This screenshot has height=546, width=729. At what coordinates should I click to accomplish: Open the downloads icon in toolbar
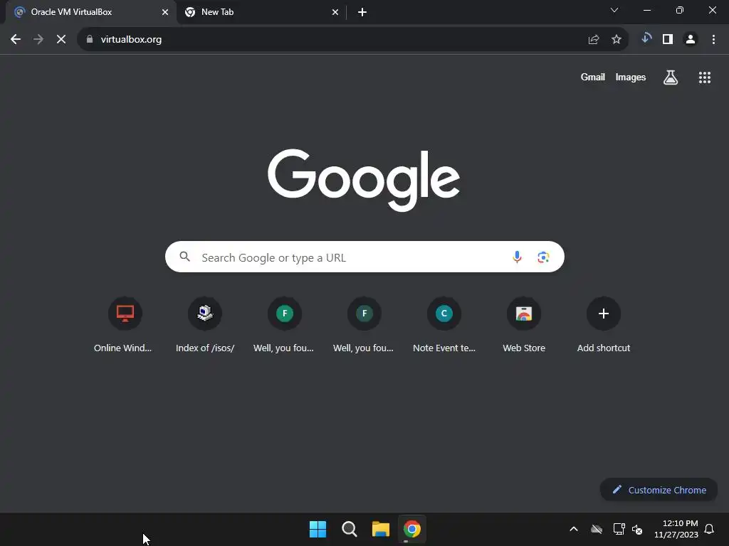click(646, 39)
